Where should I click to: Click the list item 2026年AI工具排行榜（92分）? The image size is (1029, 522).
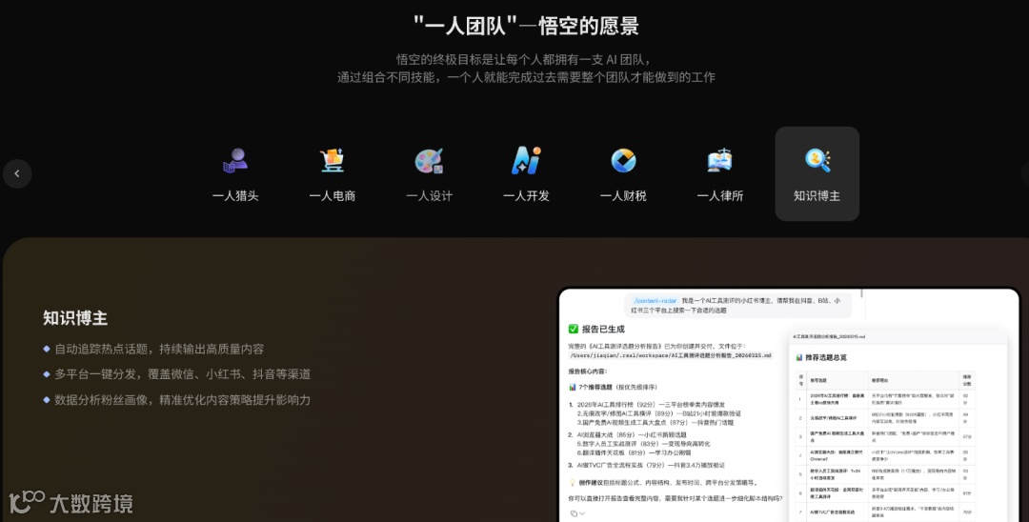(651, 405)
